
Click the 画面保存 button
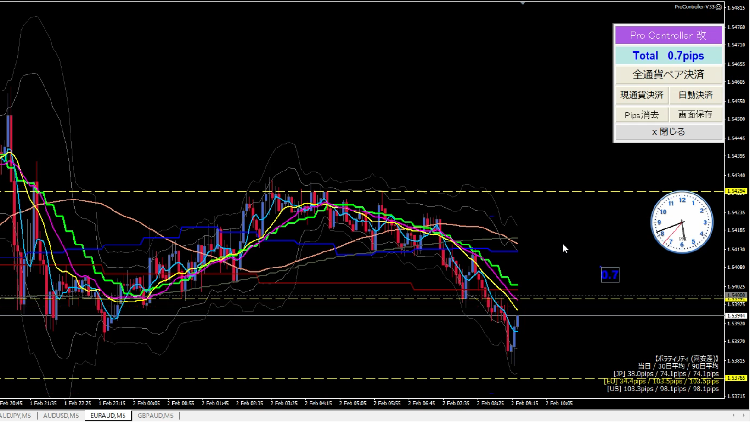[695, 114]
